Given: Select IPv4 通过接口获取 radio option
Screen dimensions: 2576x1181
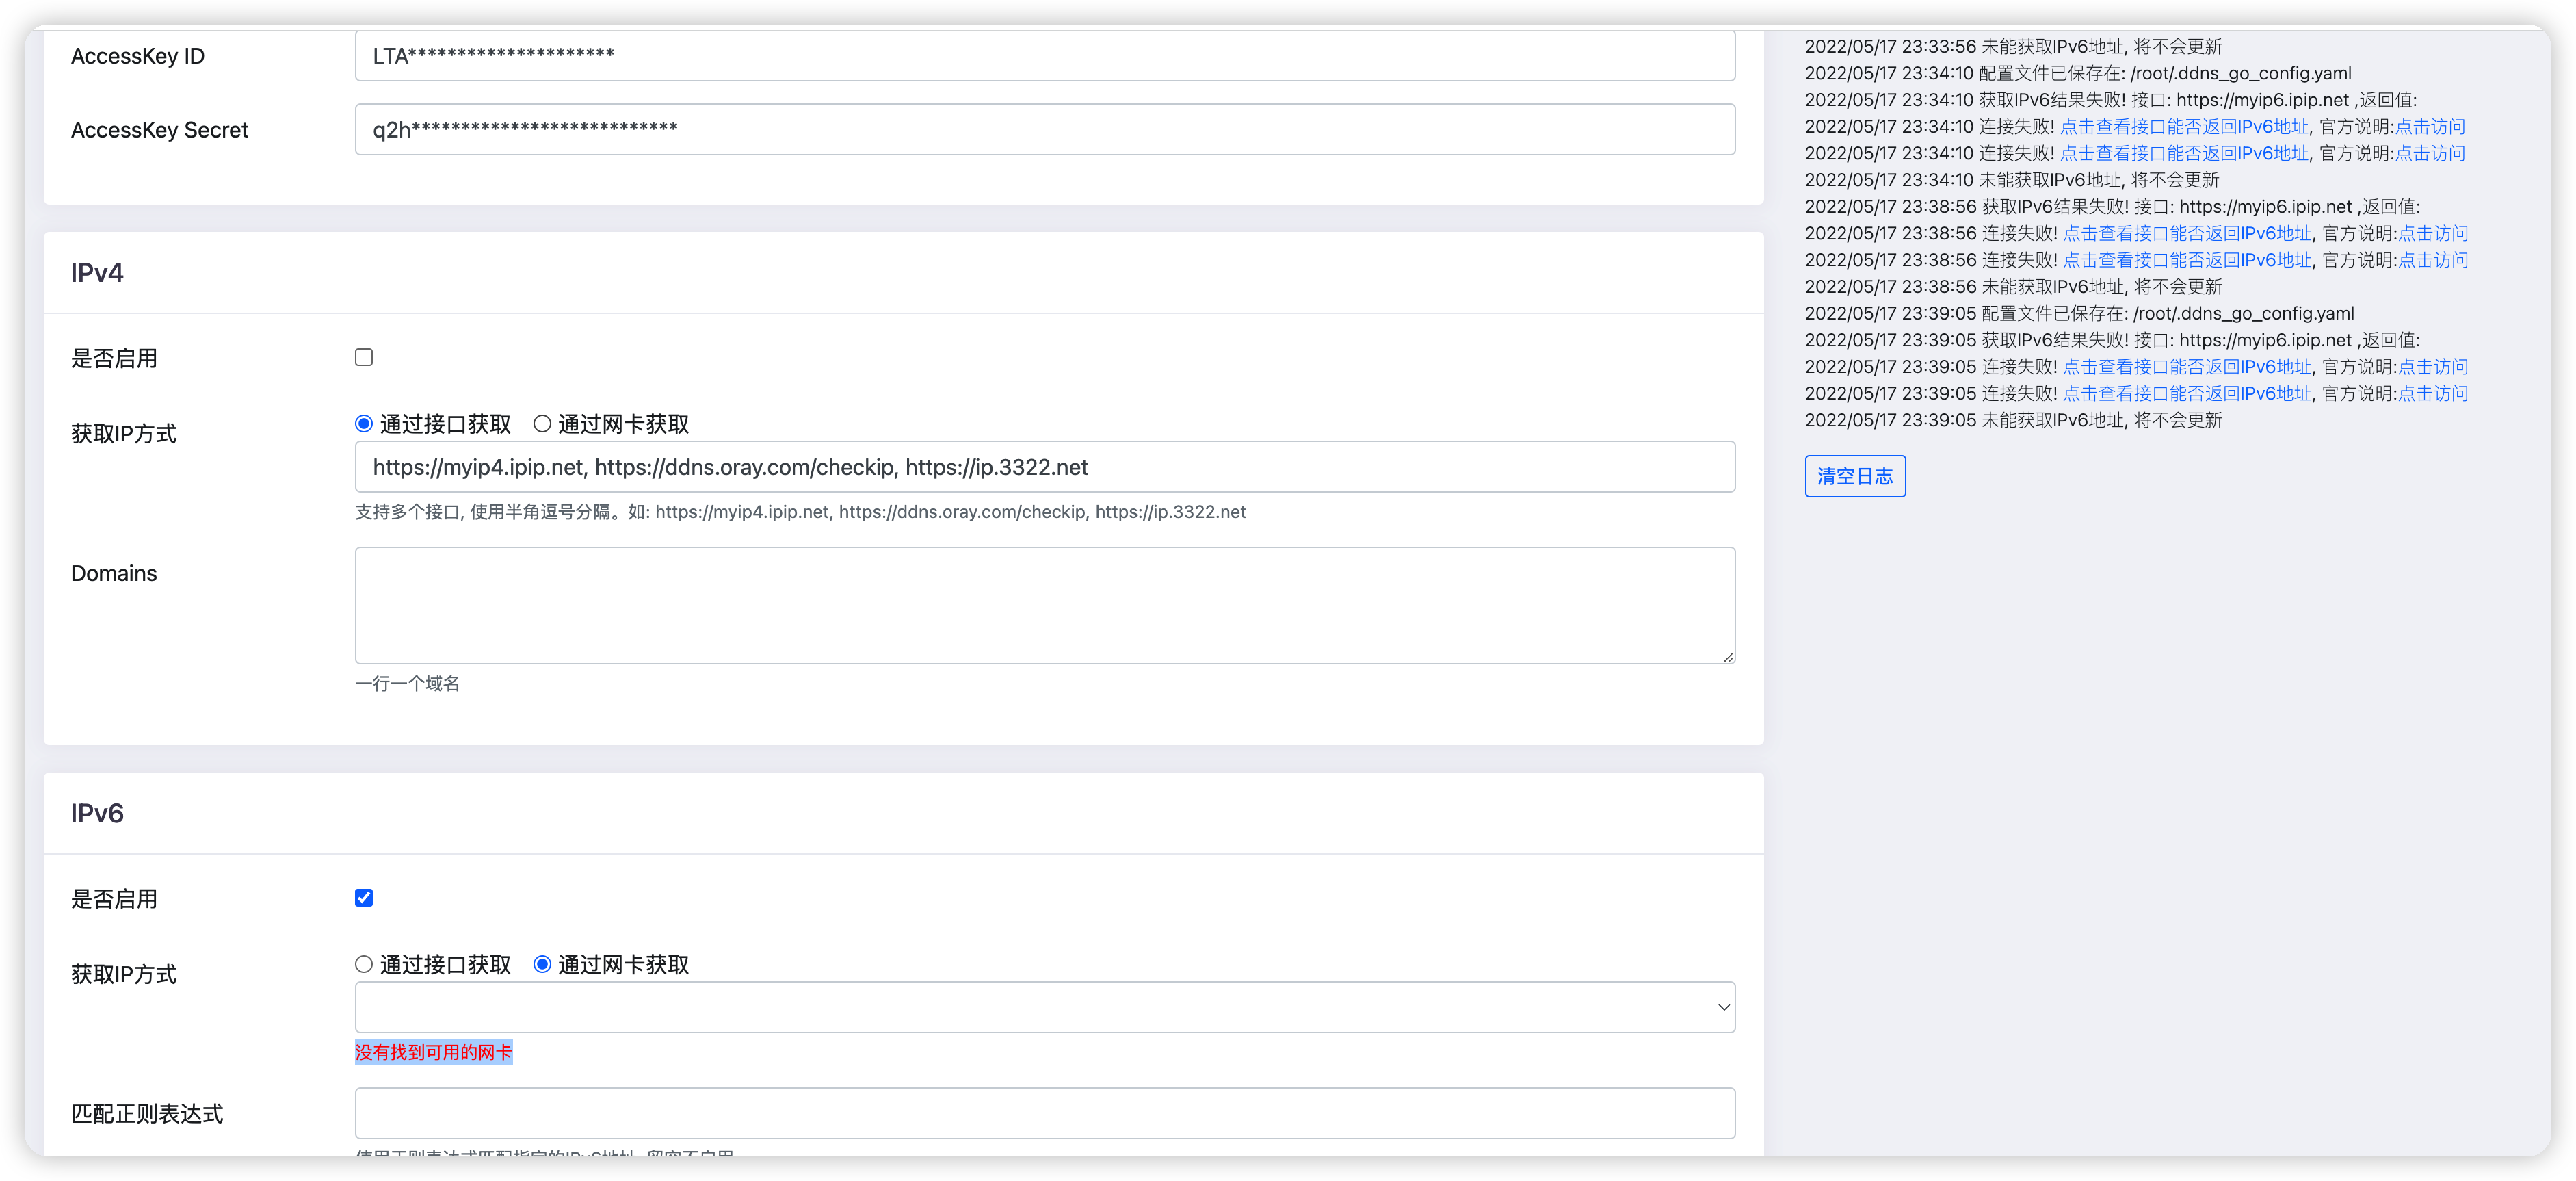Looking at the screenshot, I should click(x=364, y=424).
